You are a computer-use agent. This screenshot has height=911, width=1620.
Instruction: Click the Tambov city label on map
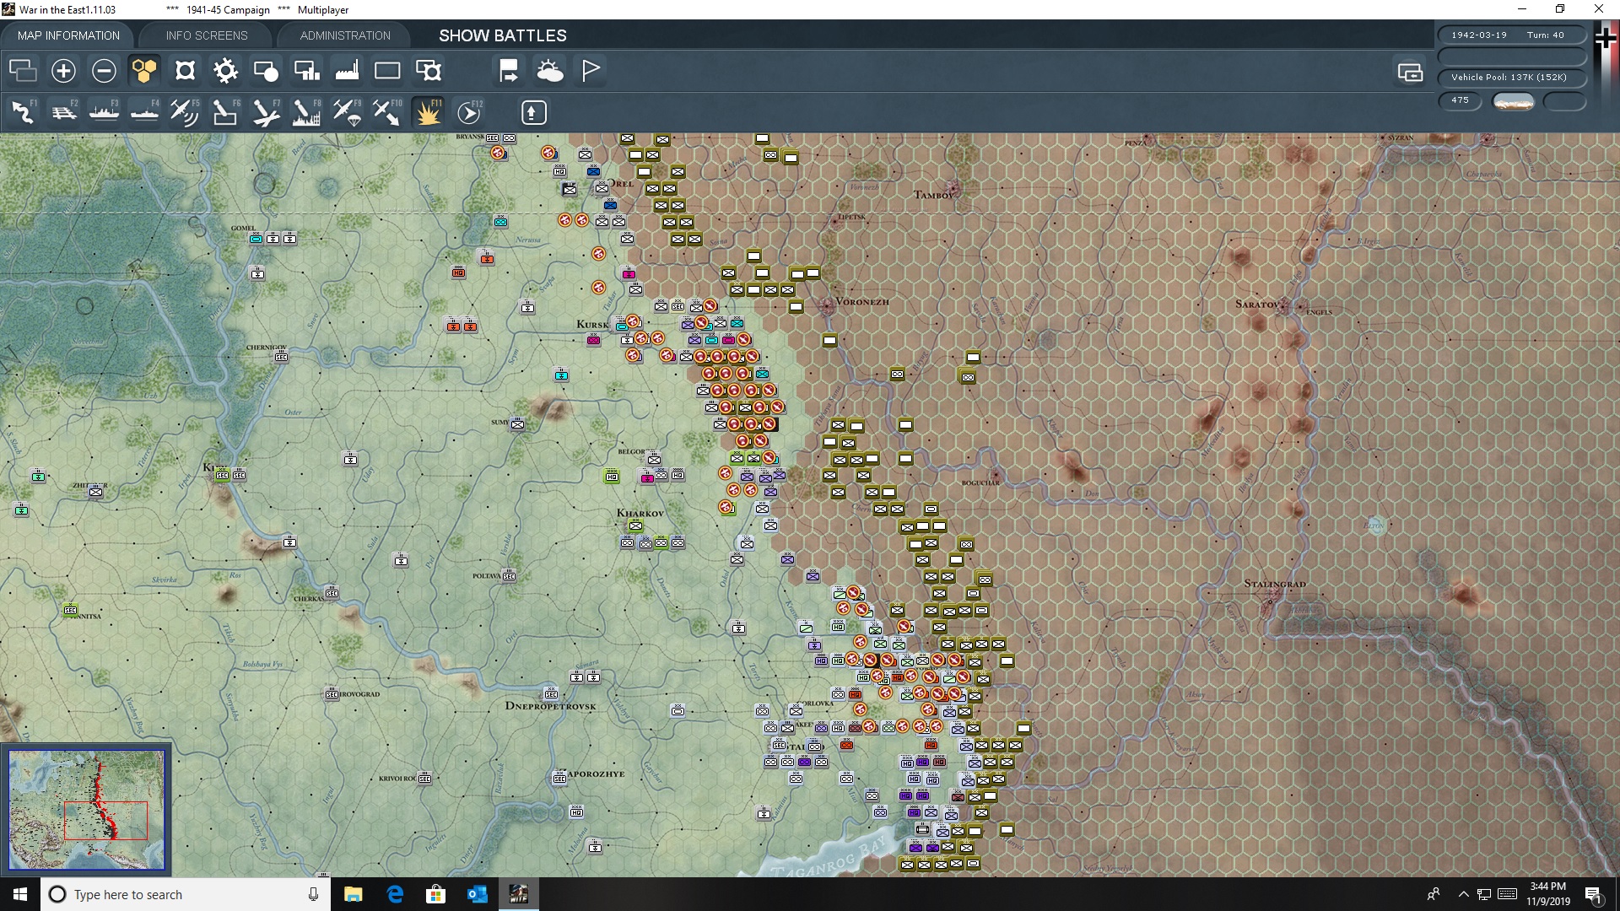(933, 195)
